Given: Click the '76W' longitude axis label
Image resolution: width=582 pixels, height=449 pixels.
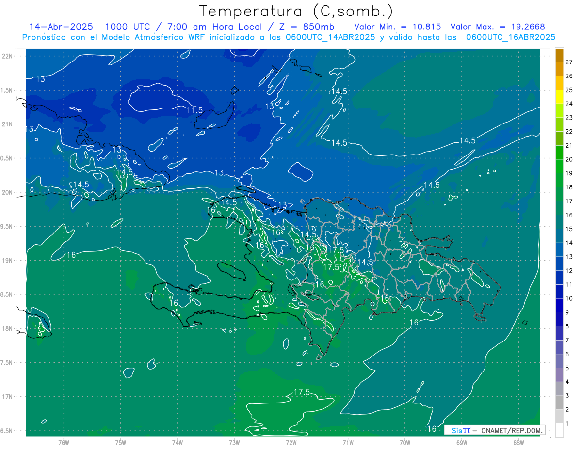Looking at the screenshot, I should [x=64, y=442].
